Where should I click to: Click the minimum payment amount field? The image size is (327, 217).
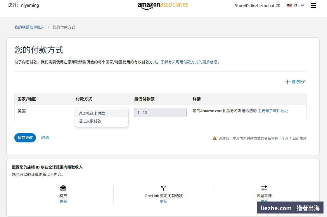point(160,112)
